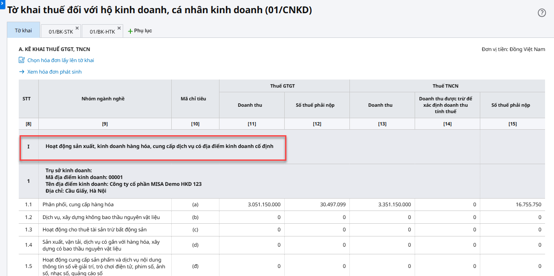This screenshot has width=554, height=276.
Task: Open Chọn hóa đơn lấy lên tờ khai
Action: (x=61, y=60)
